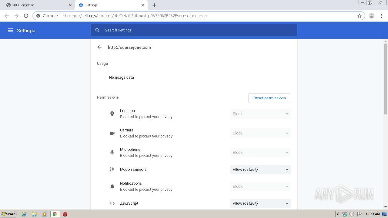Open the Windows Start menu
Image resolution: width=388 pixels, height=218 pixels.
click(8, 214)
